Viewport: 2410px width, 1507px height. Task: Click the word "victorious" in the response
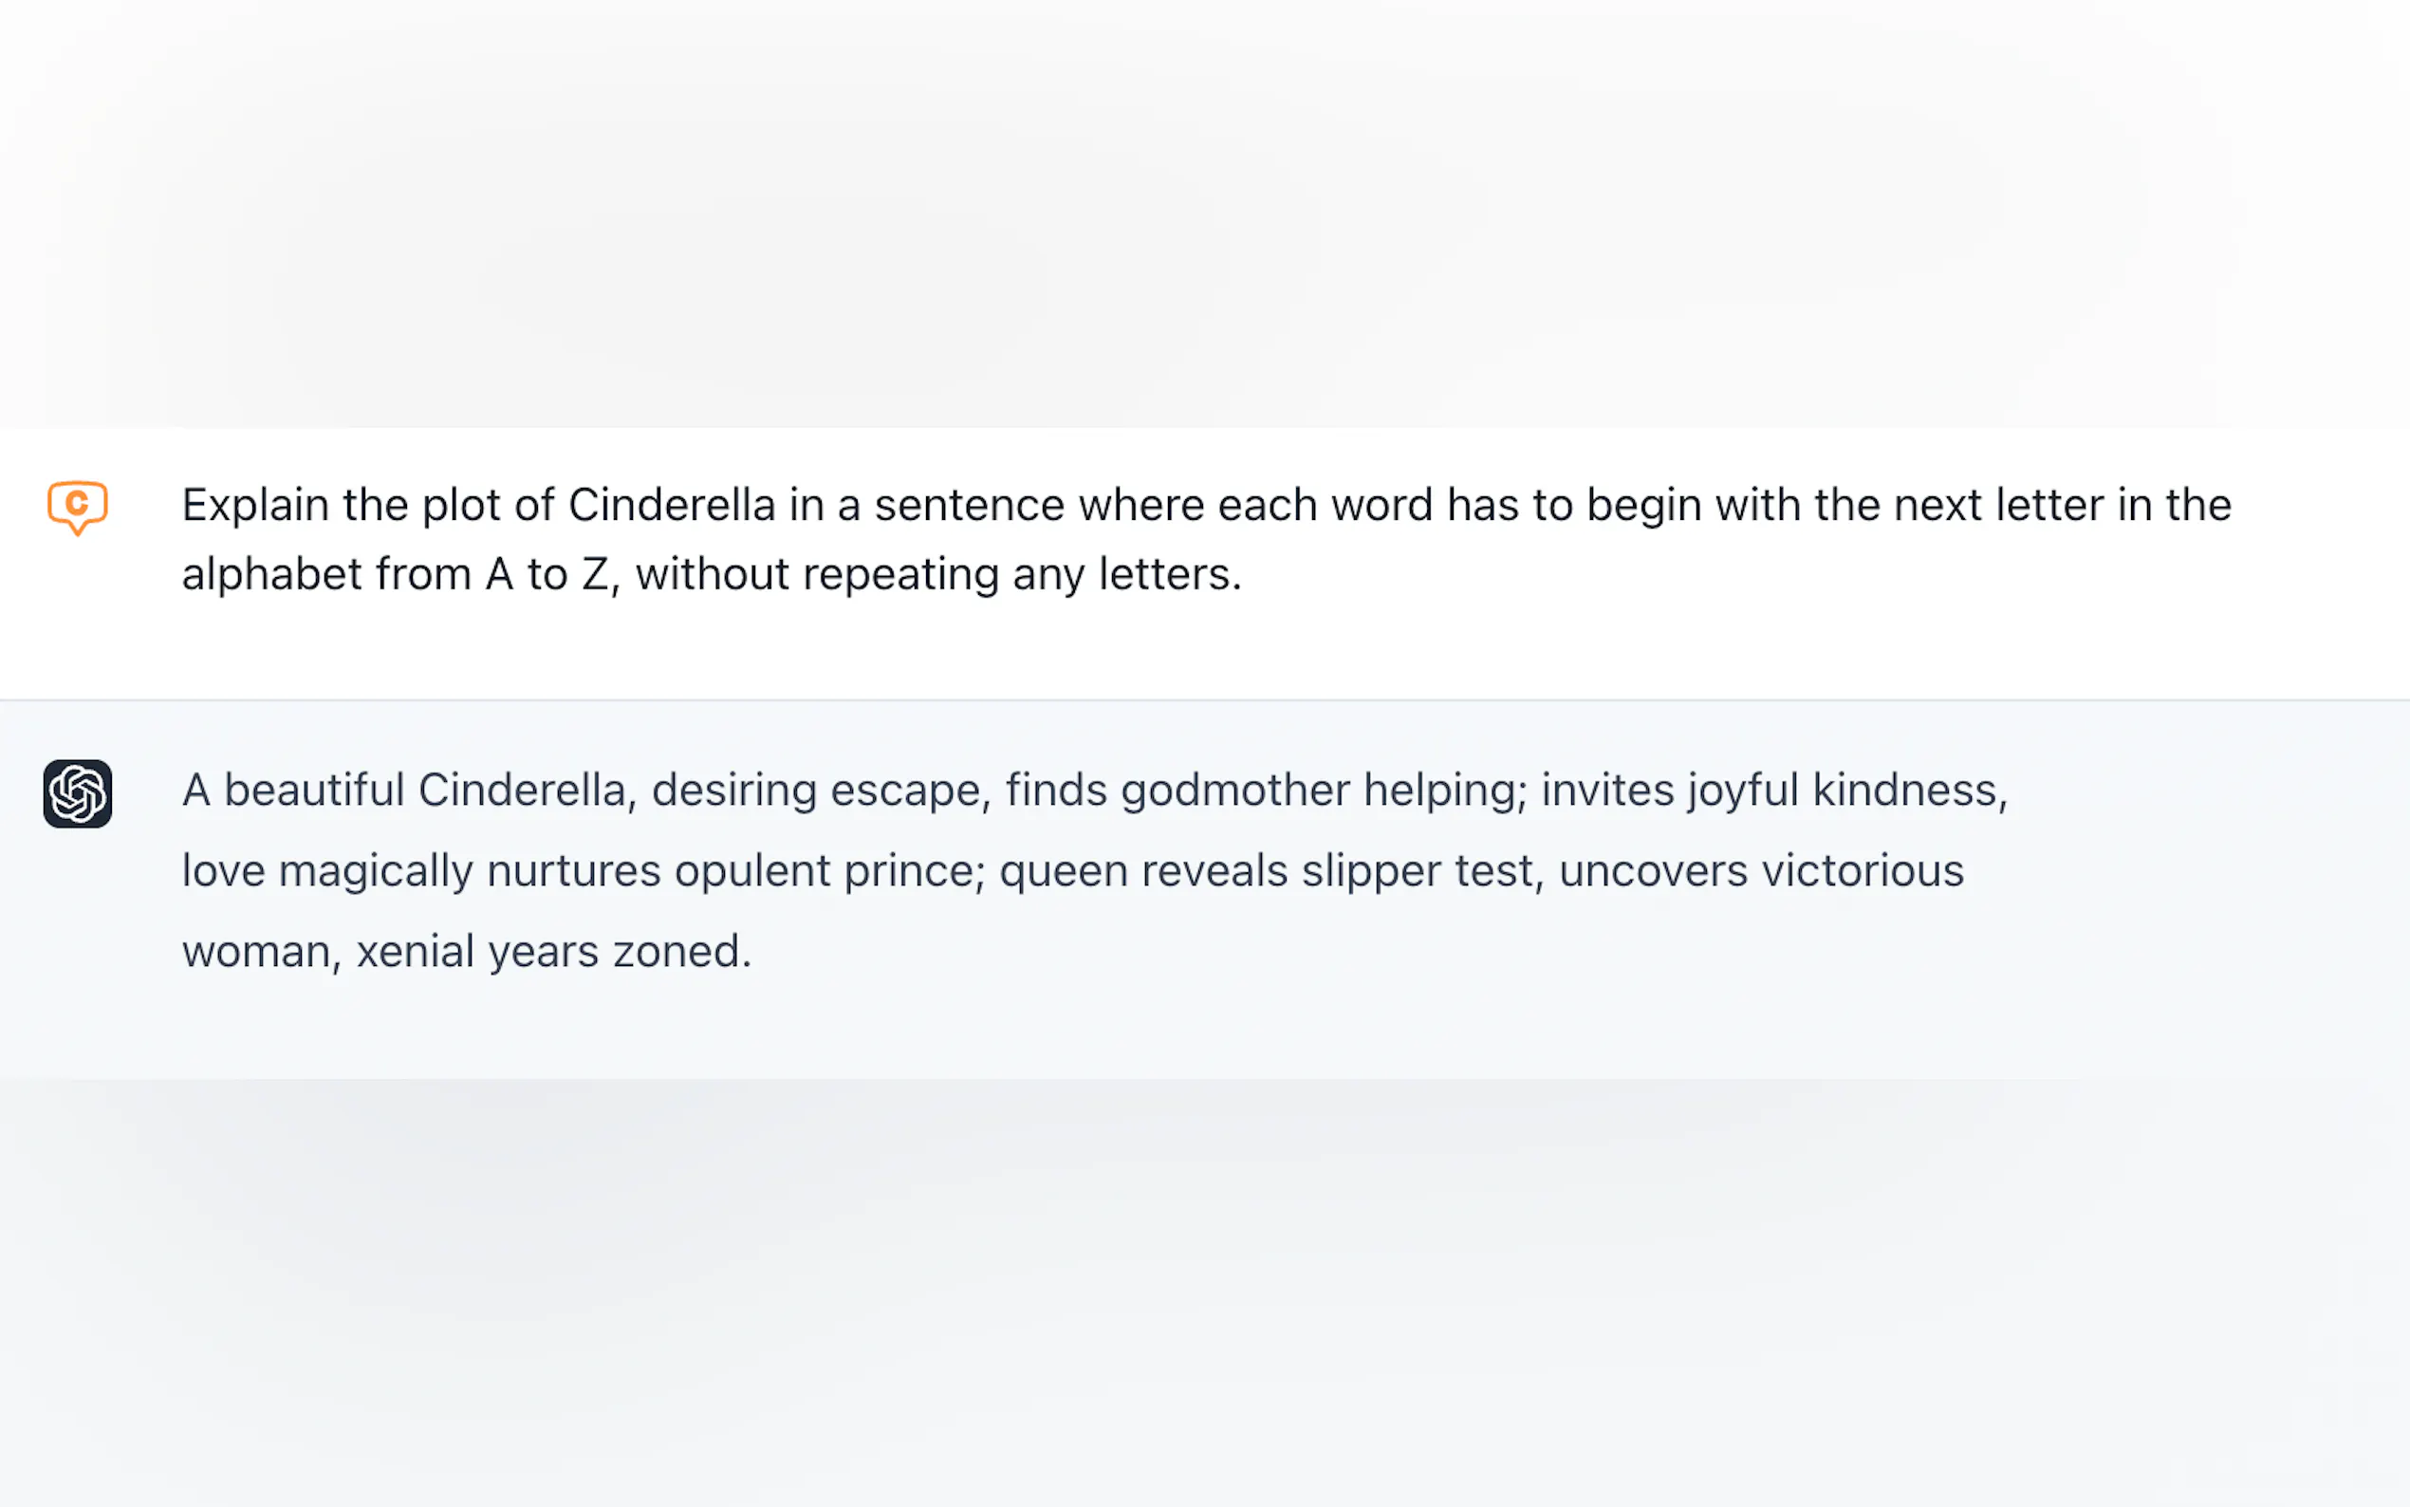click(x=1862, y=871)
